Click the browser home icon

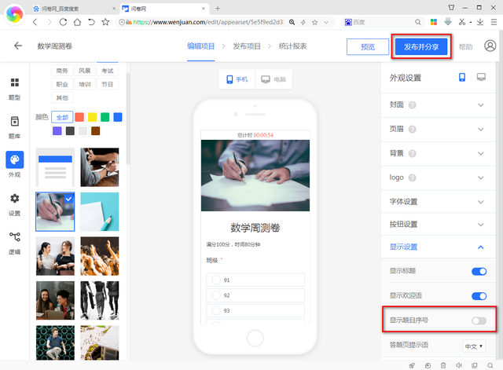pos(77,22)
